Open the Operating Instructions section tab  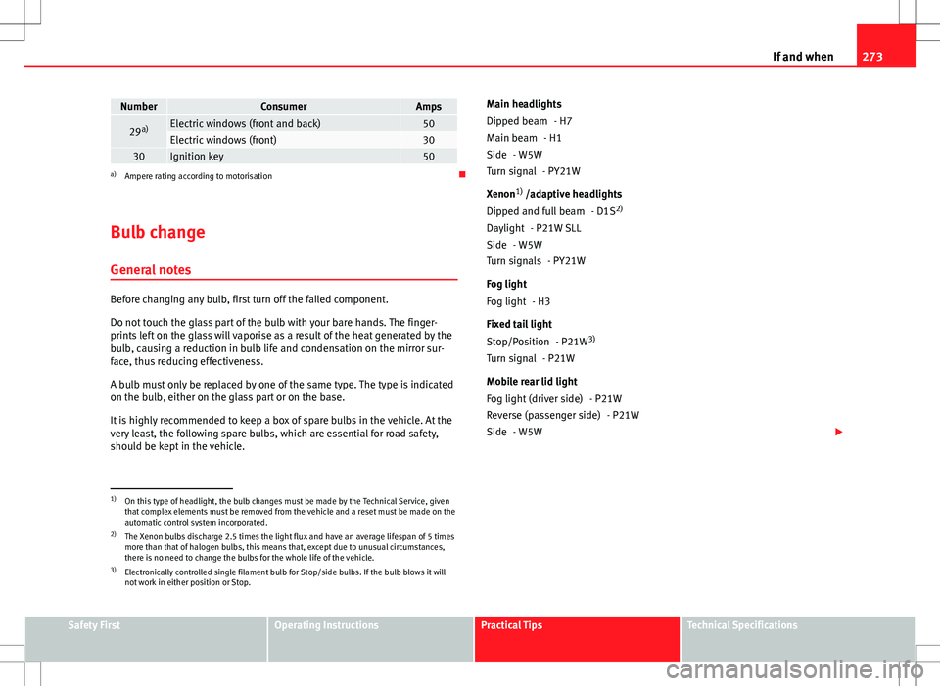click(370, 638)
